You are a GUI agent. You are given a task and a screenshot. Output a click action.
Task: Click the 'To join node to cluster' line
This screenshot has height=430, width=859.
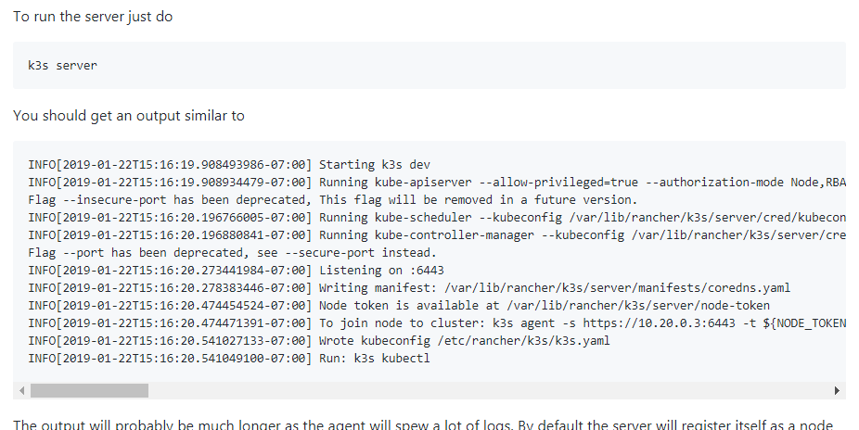[437, 322]
